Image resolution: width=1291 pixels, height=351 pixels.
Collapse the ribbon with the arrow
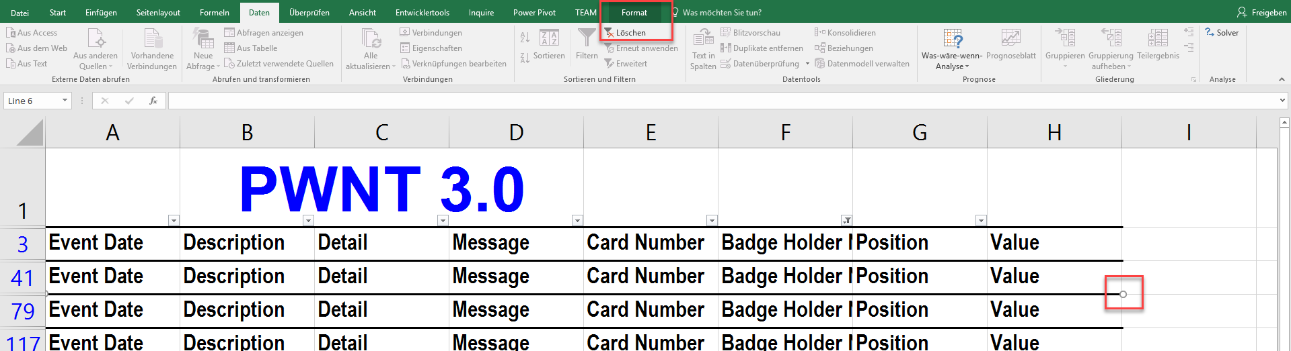[1282, 79]
